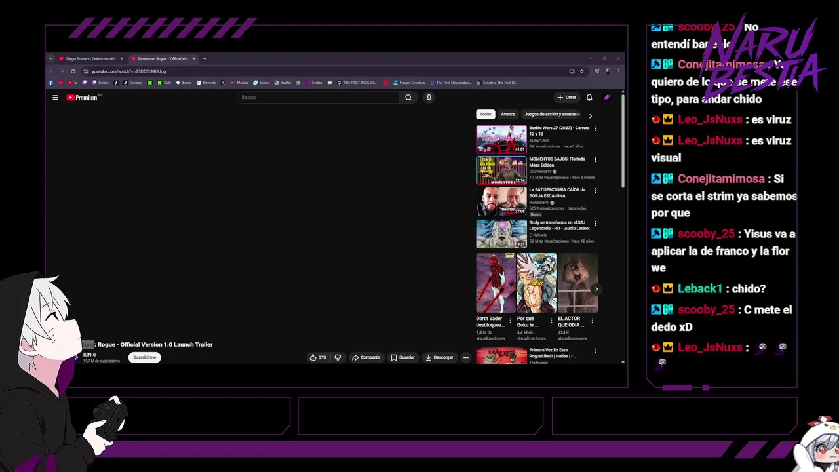Screen dimensions: 839x472
Task: Open options for MOMENTOS BAJOS video
Action: (595, 159)
